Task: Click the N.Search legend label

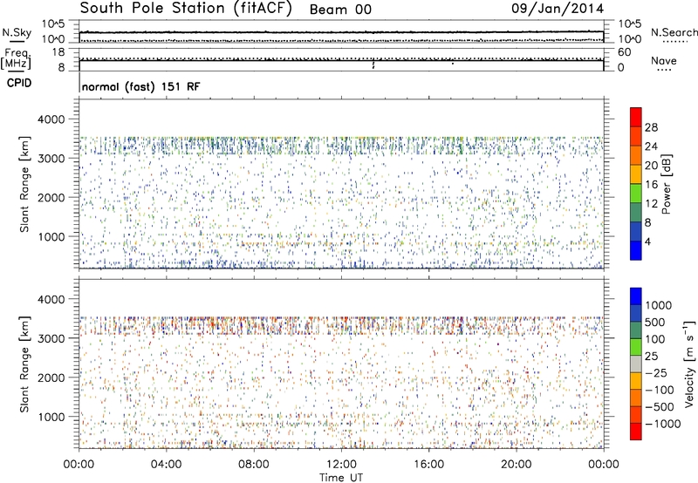Action: click(x=674, y=32)
